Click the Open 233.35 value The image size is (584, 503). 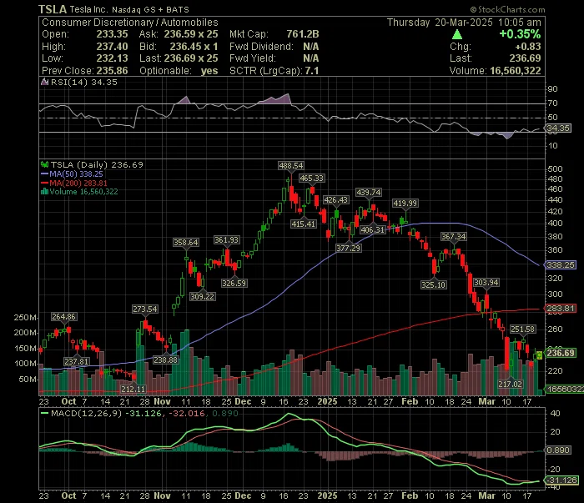coord(112,34)
